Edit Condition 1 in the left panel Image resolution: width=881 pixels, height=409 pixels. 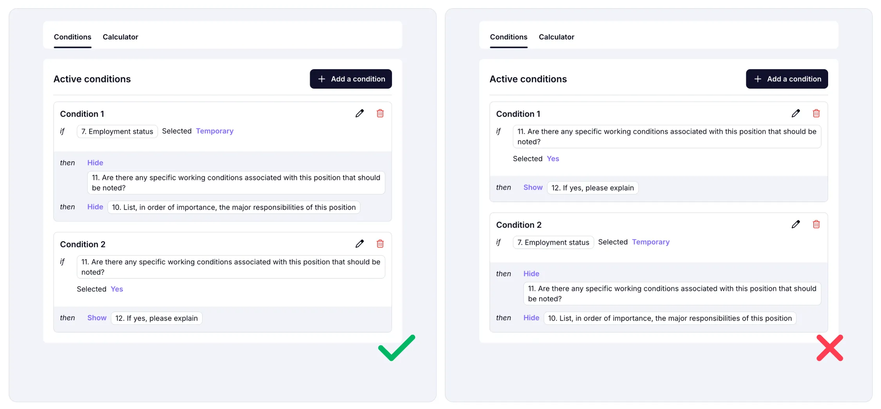pyautogui.click(x=359, y=113)
